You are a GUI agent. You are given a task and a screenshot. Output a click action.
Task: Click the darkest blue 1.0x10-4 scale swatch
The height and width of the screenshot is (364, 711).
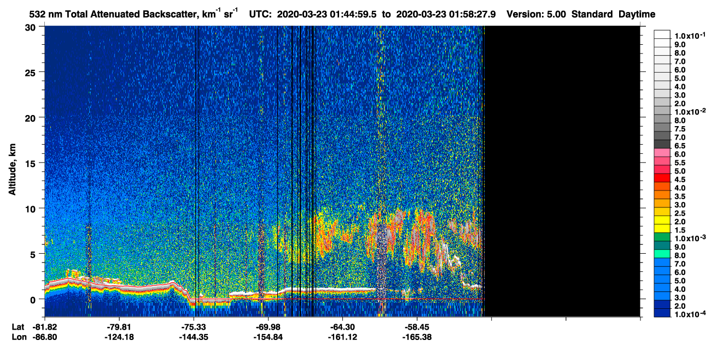[662, 313]
